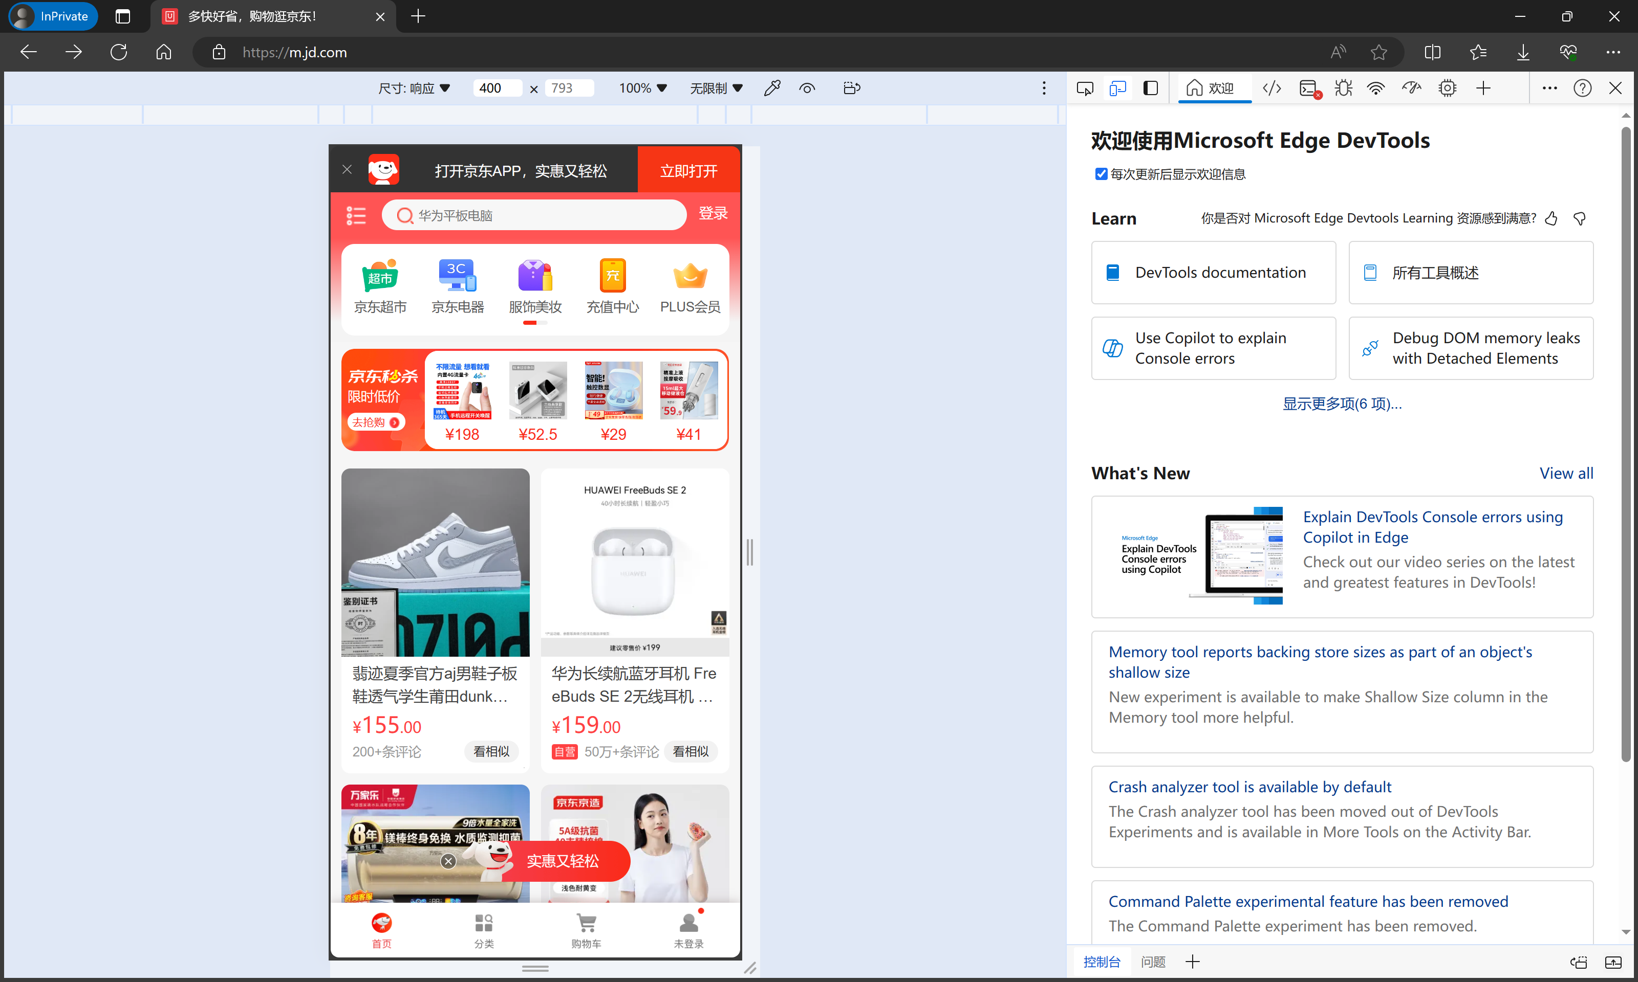The width and height of the screenshot is (1638, 982).
Task: Open the inspect element picker tool
Action: tap(1085, 88)
